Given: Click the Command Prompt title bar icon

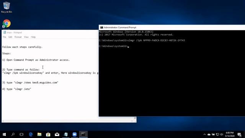Looking at the screenshot, I should 101,27.
